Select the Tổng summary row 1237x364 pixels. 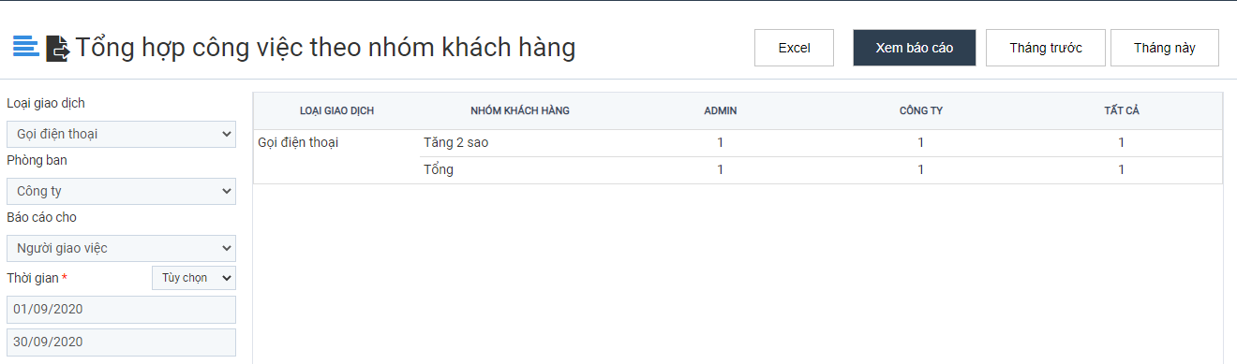click(x=738, y=170)
